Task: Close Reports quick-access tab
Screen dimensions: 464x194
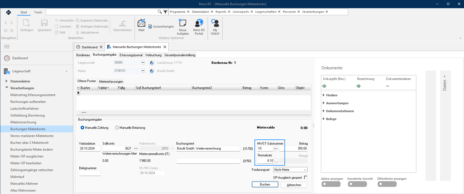Action: click(229, 12)
